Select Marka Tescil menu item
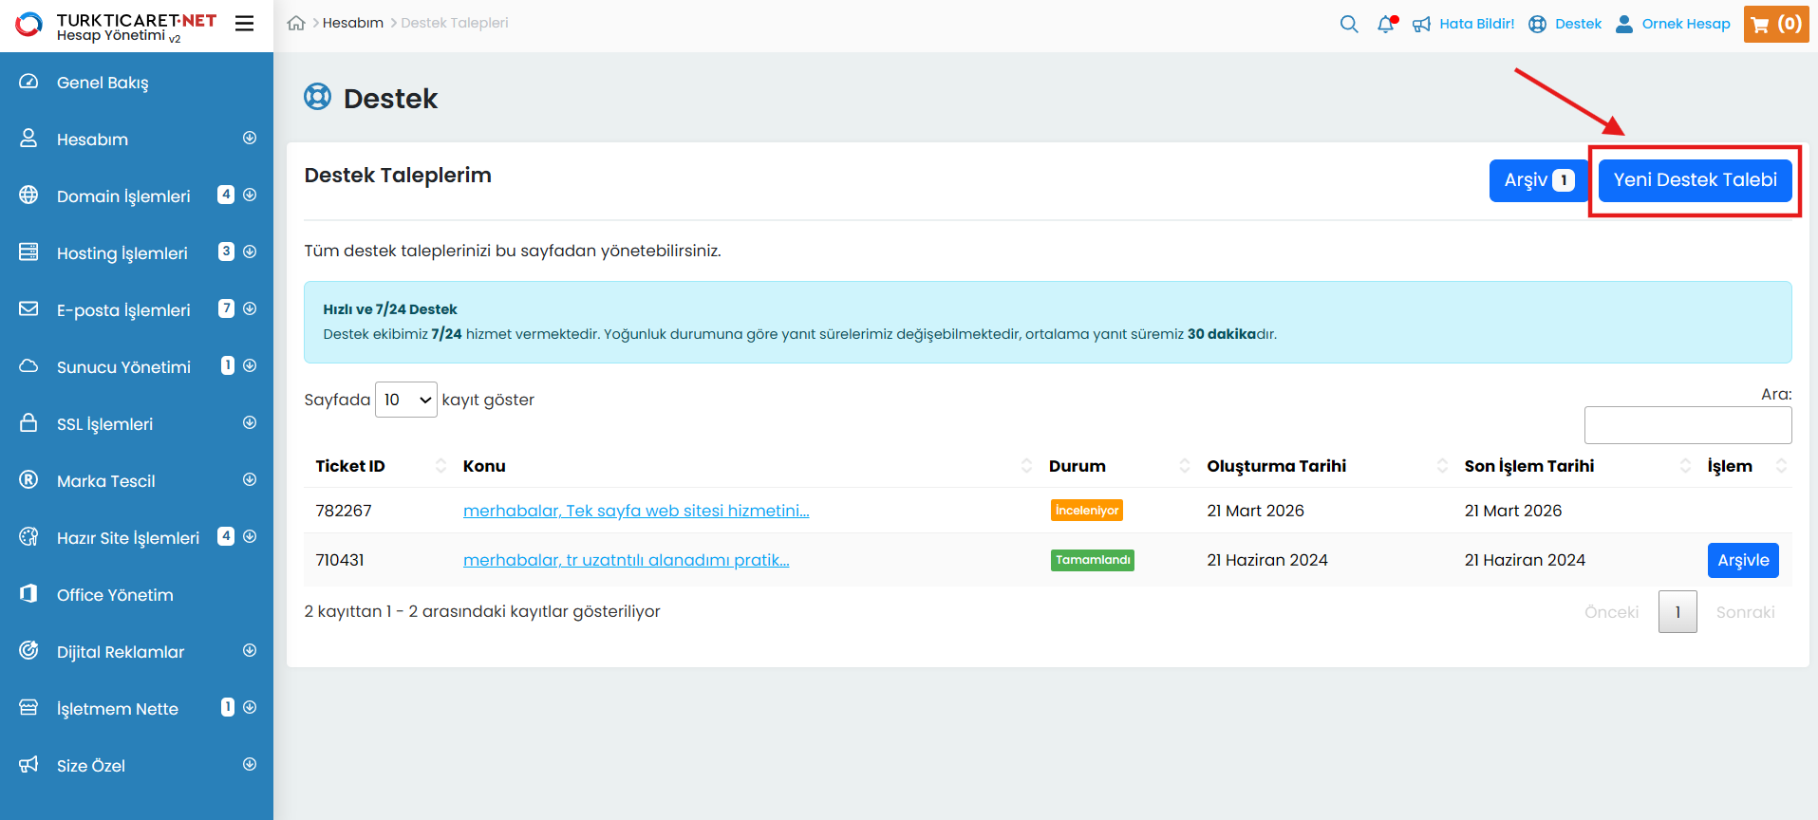Viewport: 1818px width, 820px height. tap(105, 480)
